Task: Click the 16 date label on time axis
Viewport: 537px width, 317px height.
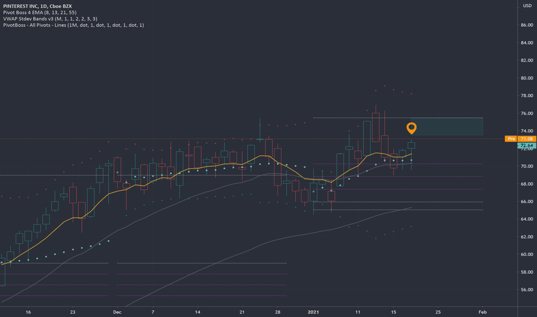Action: 28,312
